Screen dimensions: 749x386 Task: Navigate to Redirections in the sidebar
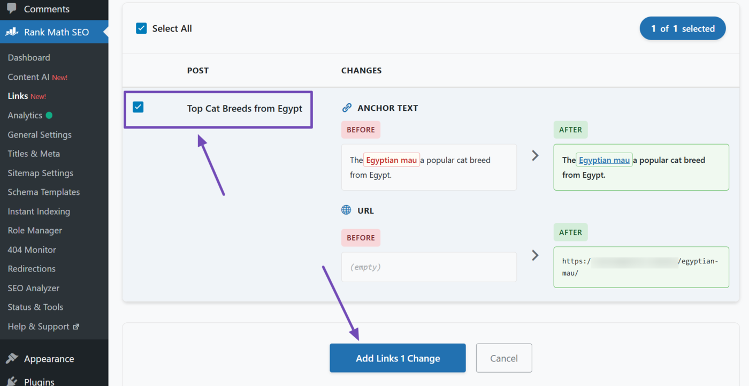pos(31,268)
